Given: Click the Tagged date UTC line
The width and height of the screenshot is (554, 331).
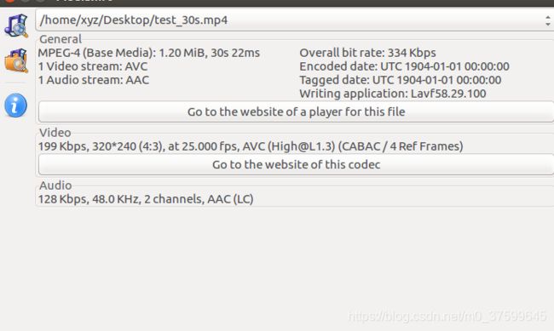Looking at the screenshot, I should (400, 80).
